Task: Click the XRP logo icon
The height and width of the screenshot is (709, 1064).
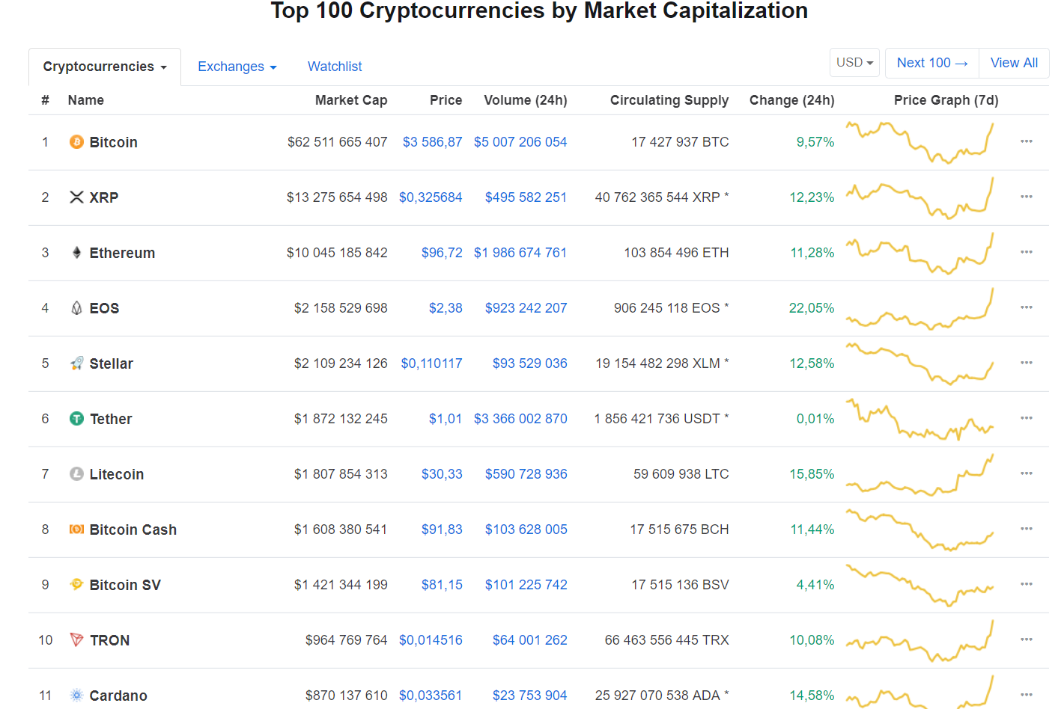Action: tap(76, 197)
